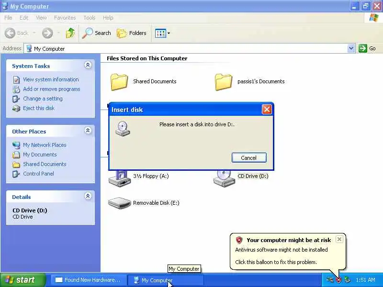Go up one folder level

[70, 33]
